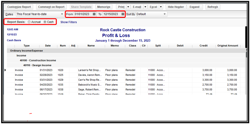
Task: Expand the Print button arrow
Action: [x=128, y=7]
